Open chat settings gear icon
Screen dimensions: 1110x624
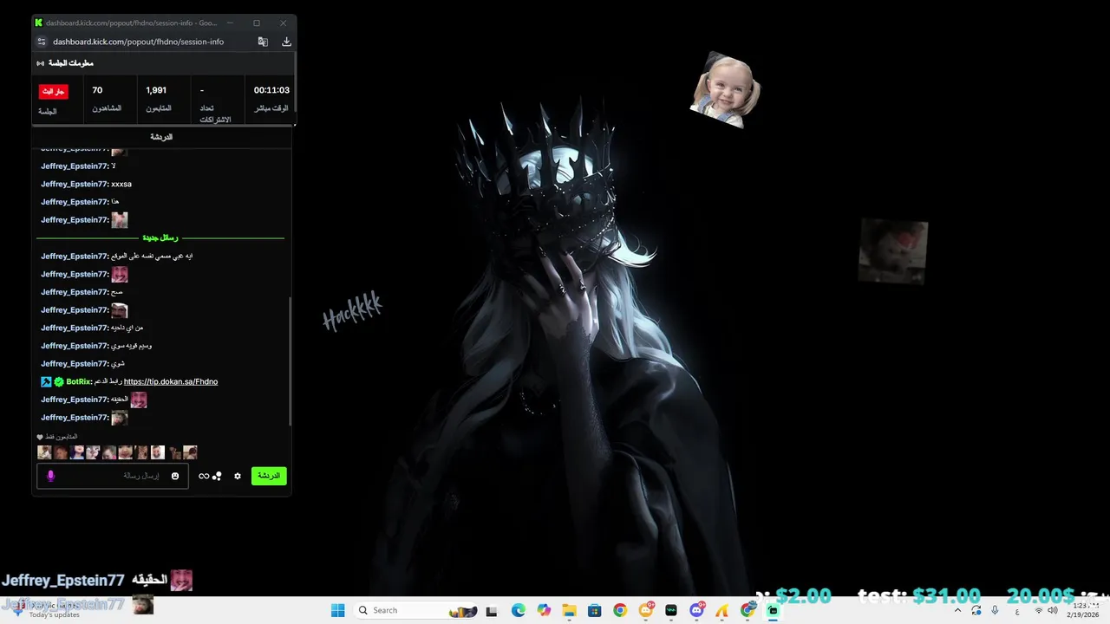click(238, 476)
